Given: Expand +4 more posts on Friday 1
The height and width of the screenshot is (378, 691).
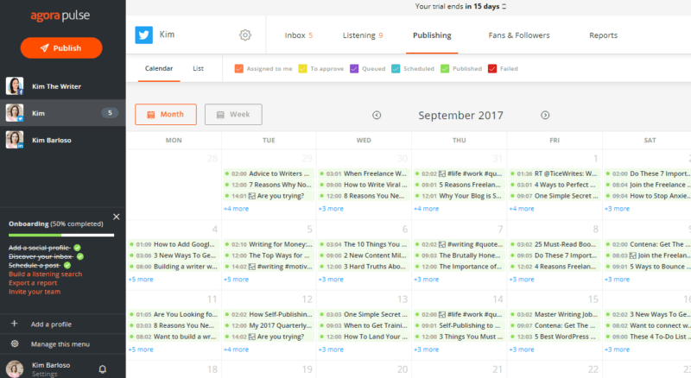Looking at the screenshot, I should coord(522,209).
